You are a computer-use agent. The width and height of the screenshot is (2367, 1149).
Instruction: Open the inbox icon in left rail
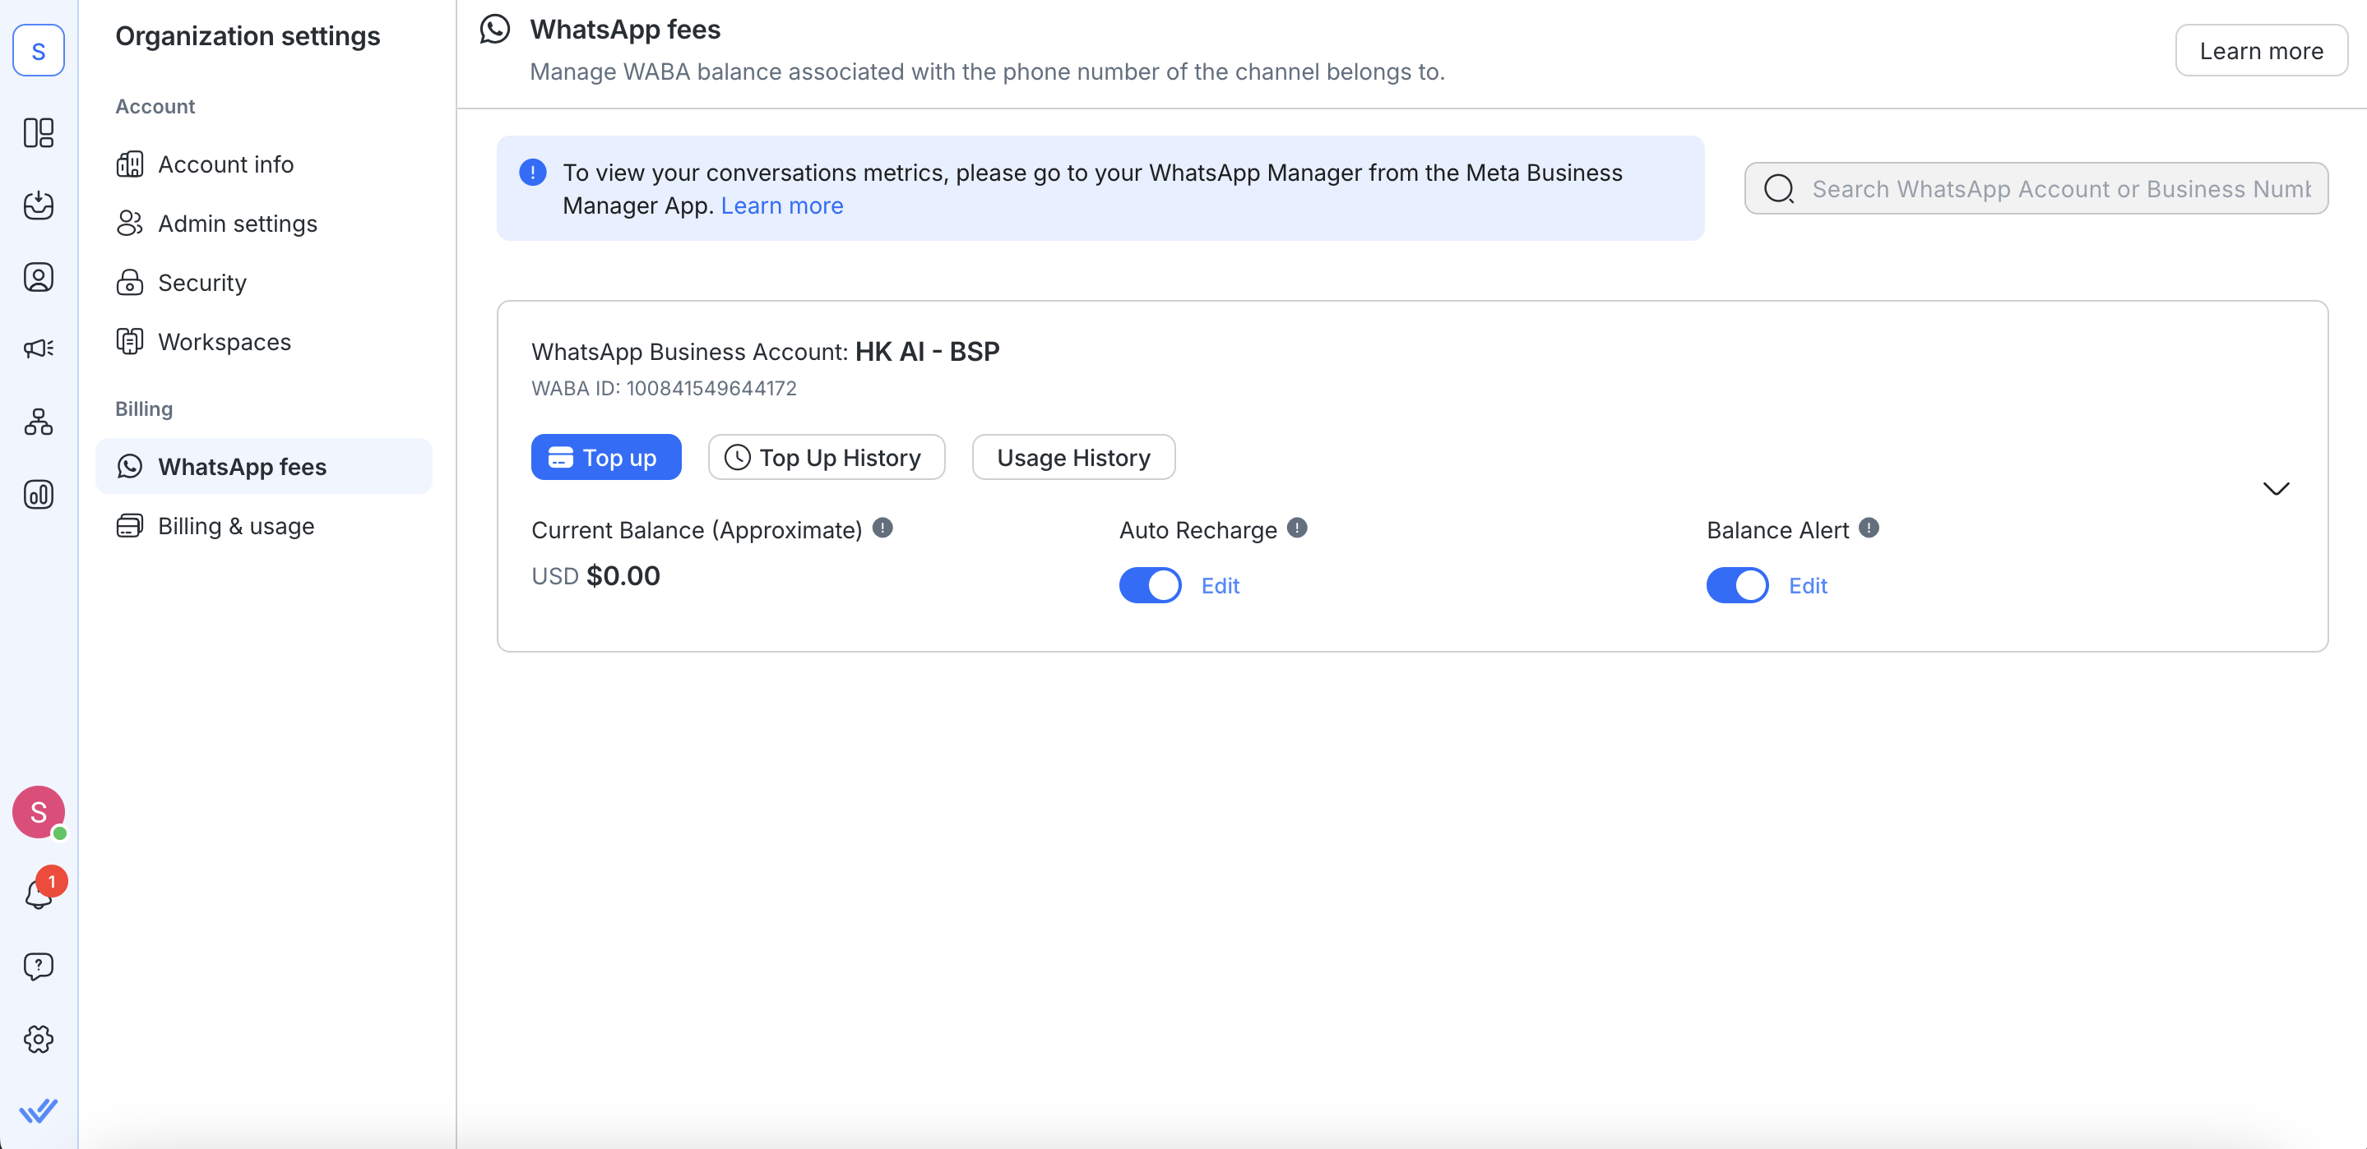pyautogui.click(x=39, y=205)
